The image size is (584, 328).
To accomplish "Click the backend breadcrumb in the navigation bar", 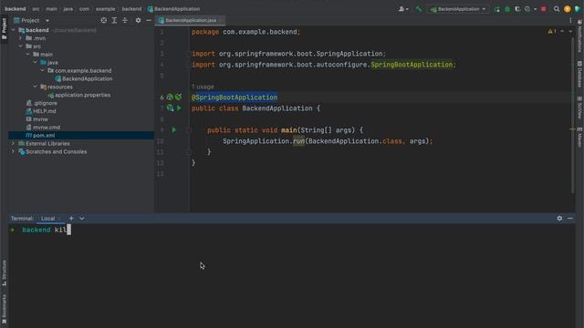I will point(16,9).
